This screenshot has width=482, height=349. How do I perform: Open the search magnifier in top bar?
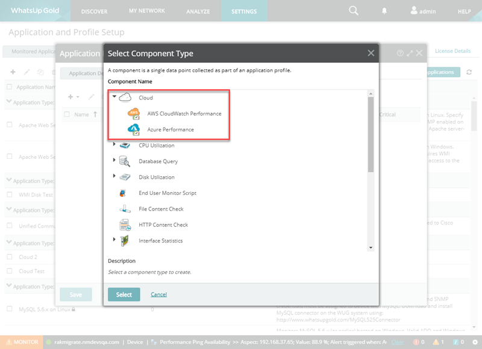pyautogui.click(x=354, y=11)
